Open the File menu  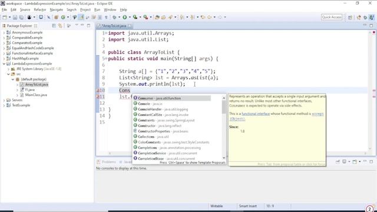pos(4,9)
